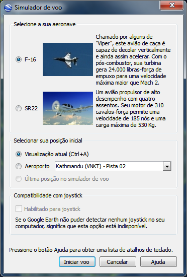Click the 'Selecionar sua posição inicial' label
This screenshot has width=187, height=277.
(x=48, y=141)
